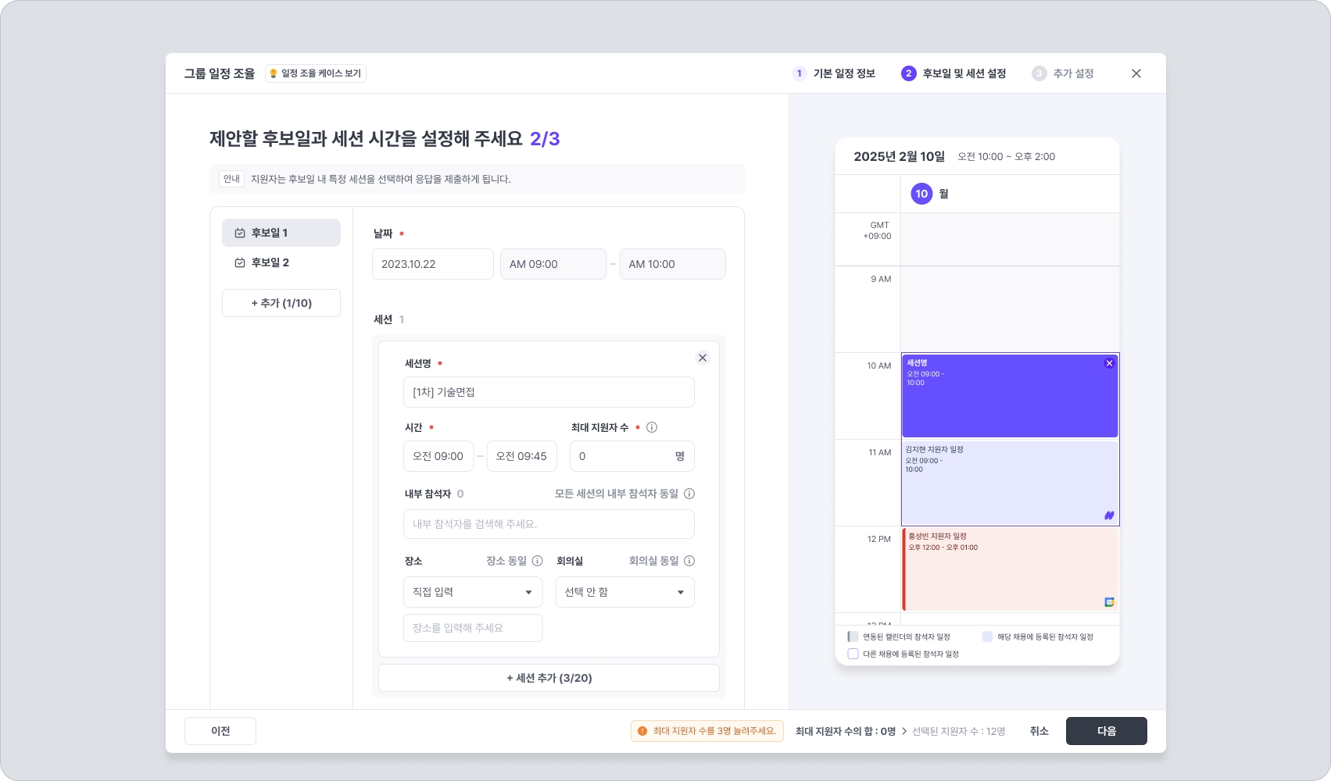Image resolution: width=1331 pixels, height=781 pixels.
Task: Click the 다음 button
Action: coord(1107,731)
